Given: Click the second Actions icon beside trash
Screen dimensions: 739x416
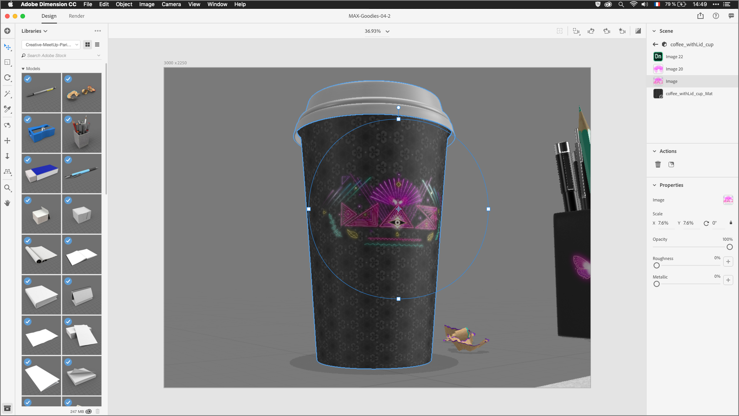Looking at the screenshot, I should [x=671, y=164].
